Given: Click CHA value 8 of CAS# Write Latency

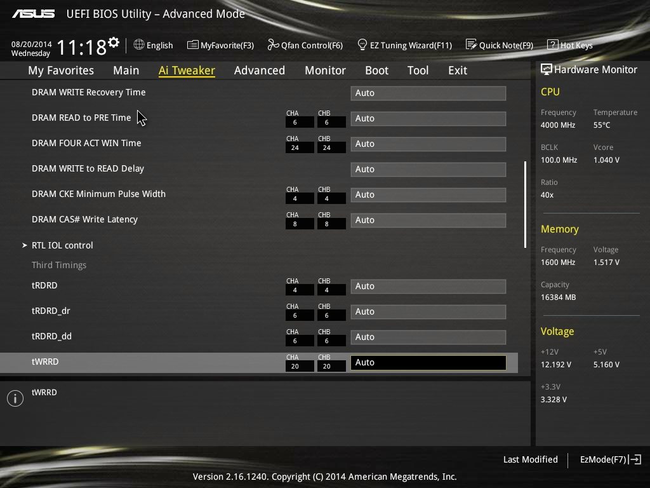Looking at the screenshot, I should 300,224.
